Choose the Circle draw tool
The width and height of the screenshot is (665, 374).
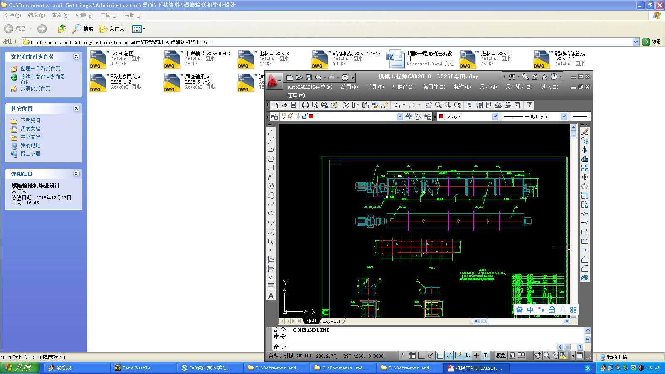(x=271, y=186)
